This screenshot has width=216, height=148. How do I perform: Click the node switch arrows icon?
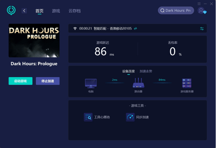[135, 29]
